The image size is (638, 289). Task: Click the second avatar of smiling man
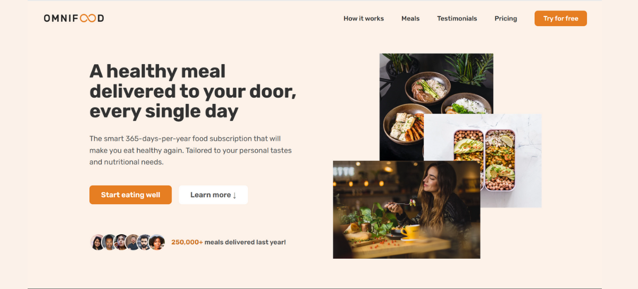point(110,242)
